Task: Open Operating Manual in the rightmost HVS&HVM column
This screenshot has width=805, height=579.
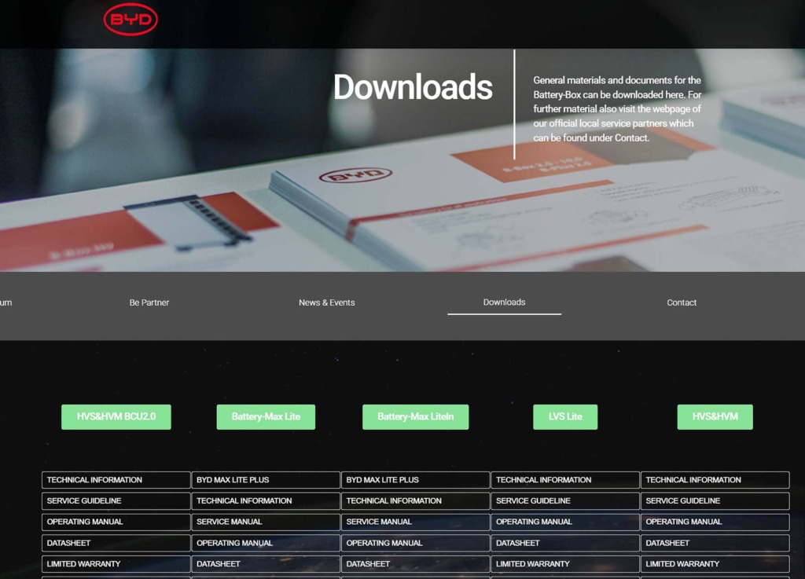Action: (x=715, y=522)
